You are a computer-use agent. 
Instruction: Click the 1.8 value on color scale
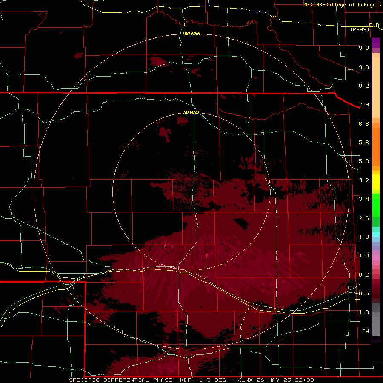tap(364, 237)
